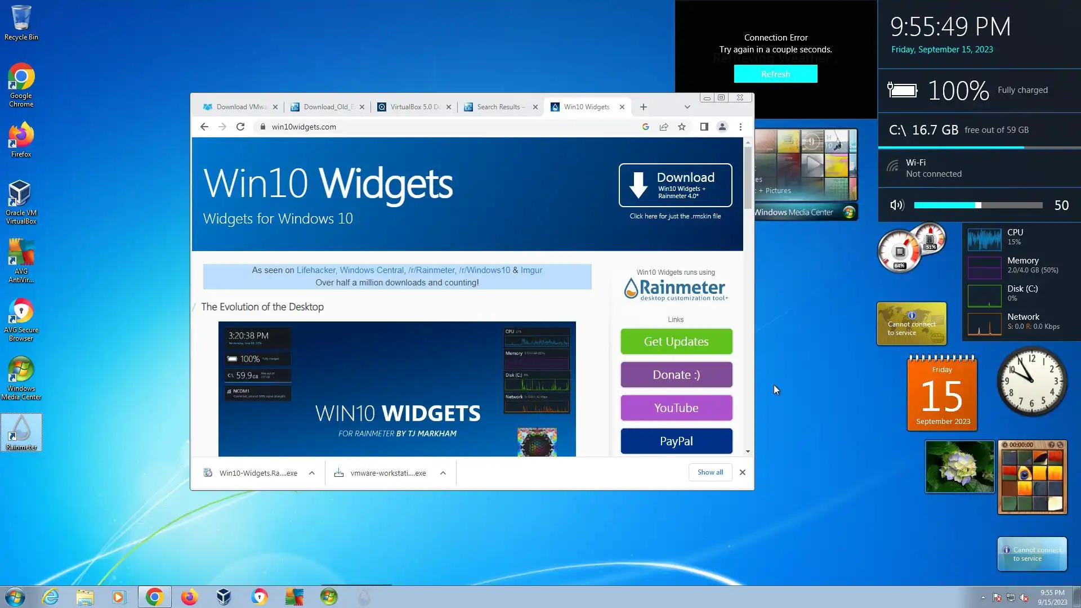Click the volume slider in the widget
Image resolution: width=1081 pixels, height=608 pixels.
[978, 205]
